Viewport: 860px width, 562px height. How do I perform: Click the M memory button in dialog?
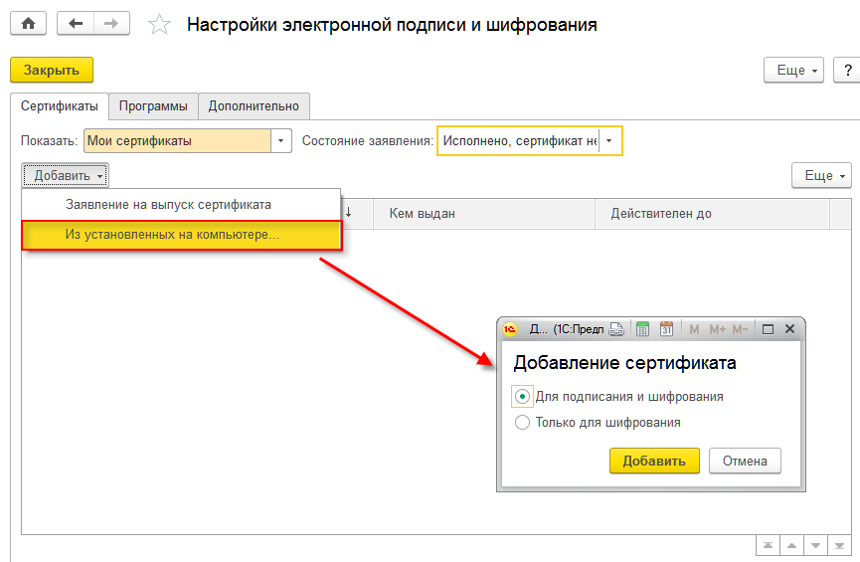[694, 329]
